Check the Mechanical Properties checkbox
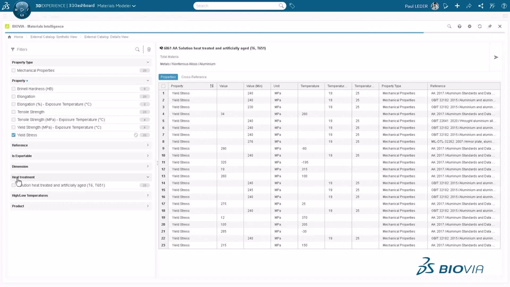The height and width of the screenshot is (287, 510). 13,70
